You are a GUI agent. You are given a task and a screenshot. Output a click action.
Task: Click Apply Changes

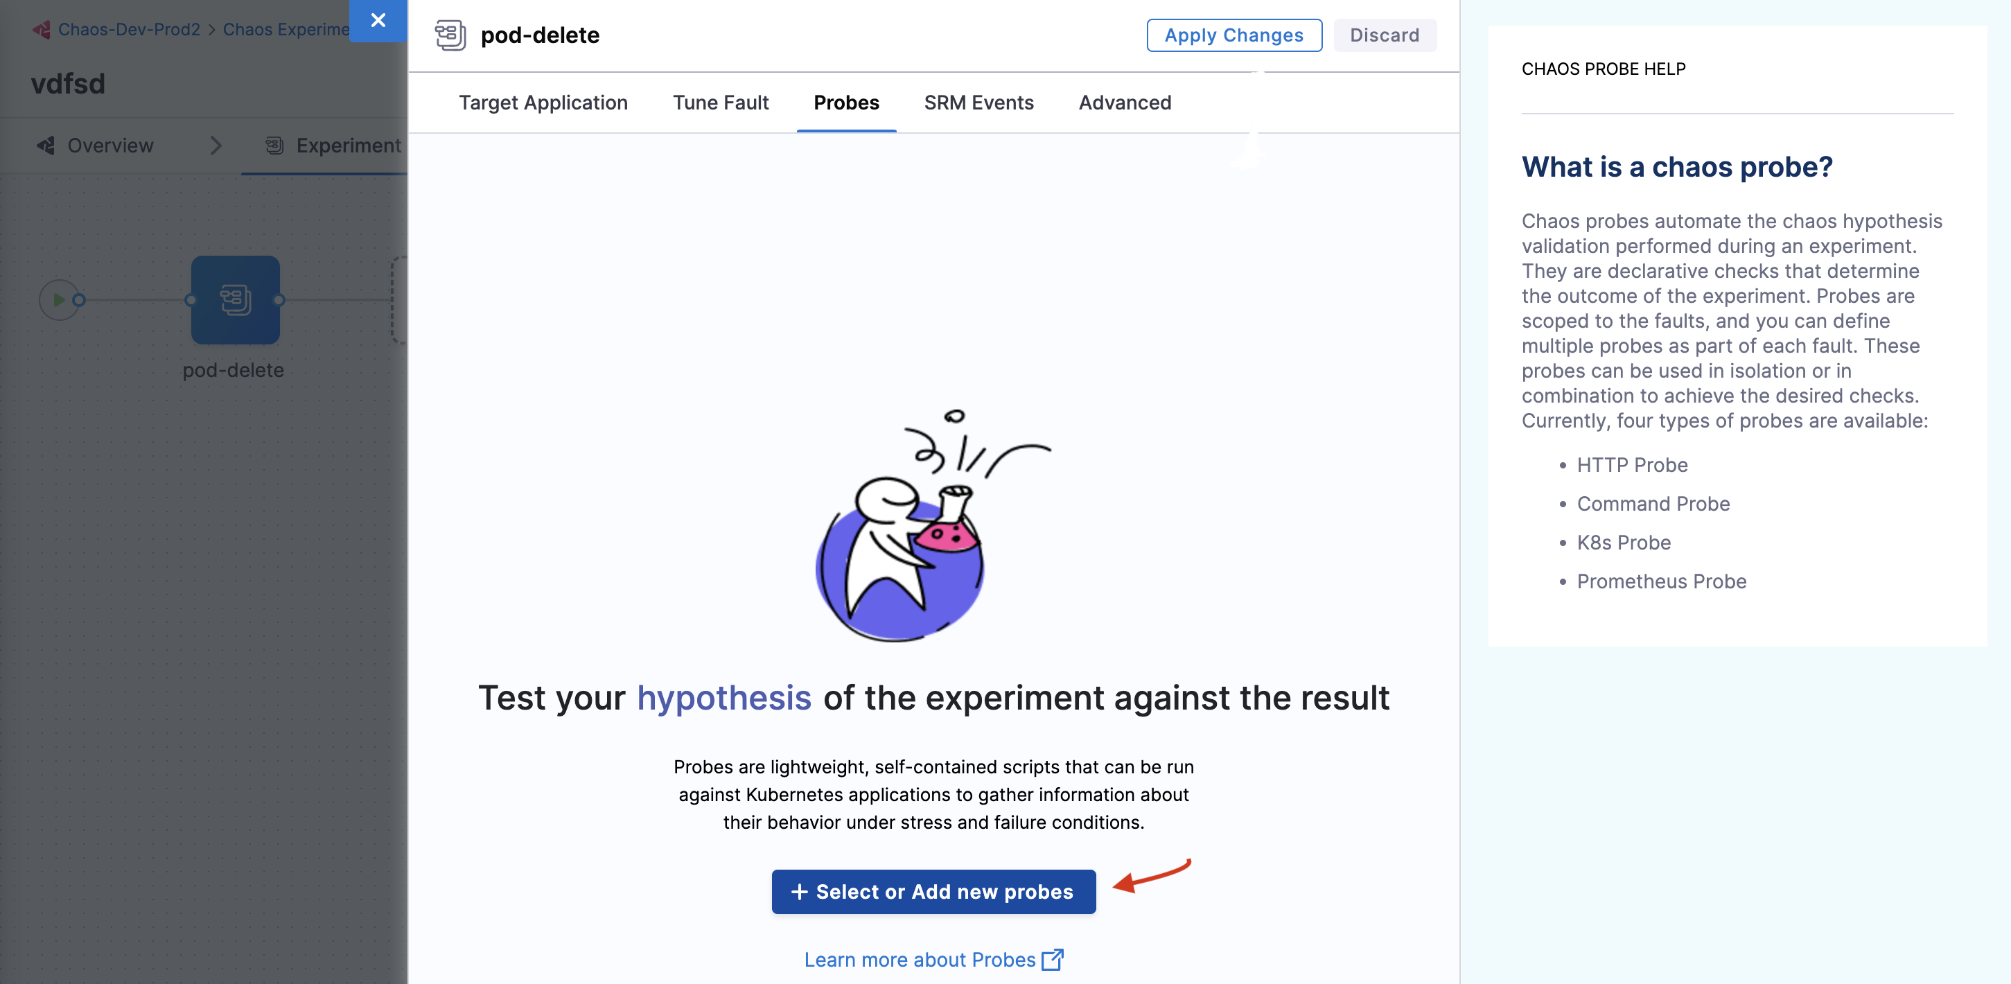click(x=1233, y=35)
